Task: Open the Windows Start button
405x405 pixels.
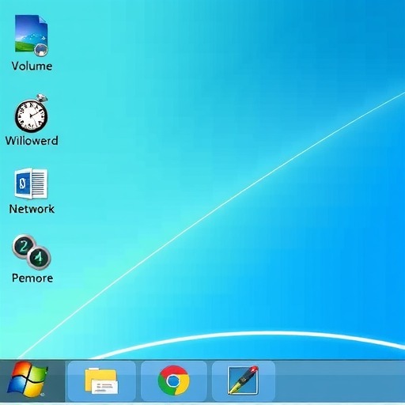Action: coord(27,379)
